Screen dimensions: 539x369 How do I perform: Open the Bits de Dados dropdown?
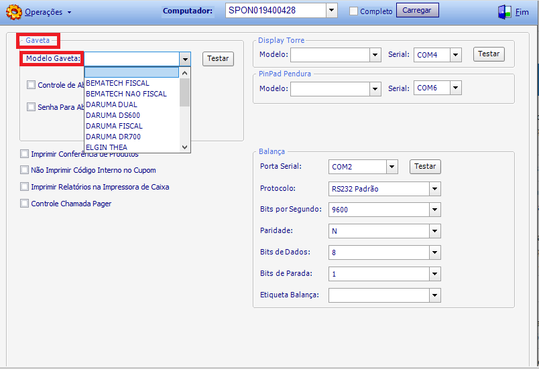(x=435, y=252)
